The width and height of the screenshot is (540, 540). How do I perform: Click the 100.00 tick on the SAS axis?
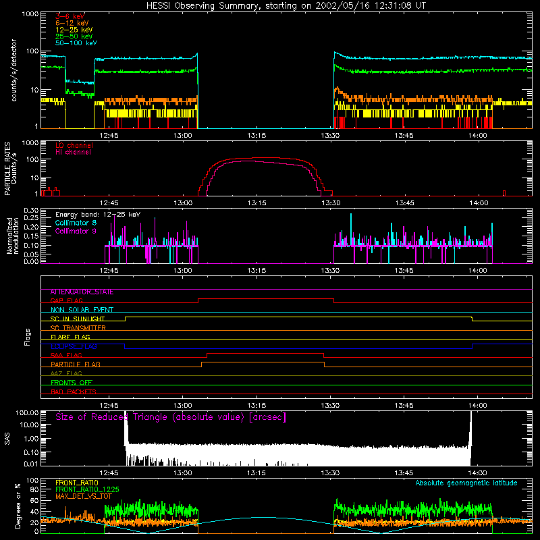click(27, 412)
